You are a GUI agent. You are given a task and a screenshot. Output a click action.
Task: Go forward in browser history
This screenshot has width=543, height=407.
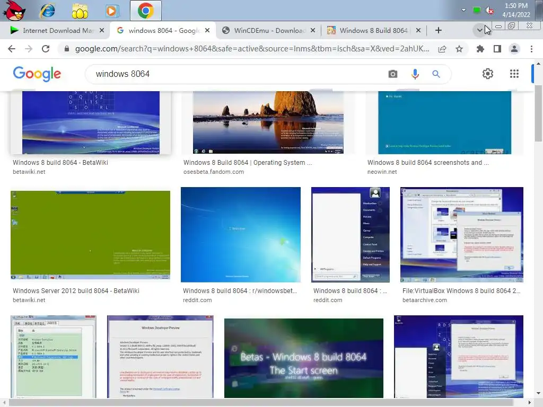click(29, 49)
